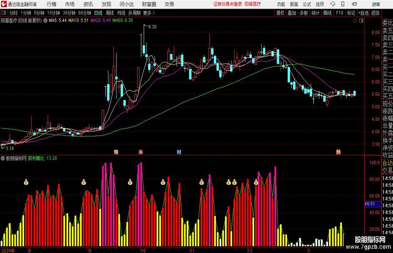Open the mail envelope icon
Viewport: 393px width, 253px height.
[354, 4]
